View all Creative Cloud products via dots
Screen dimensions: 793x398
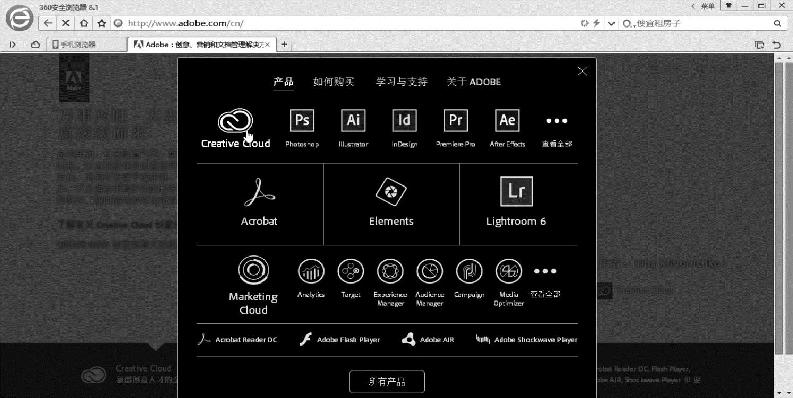[557, 121]
